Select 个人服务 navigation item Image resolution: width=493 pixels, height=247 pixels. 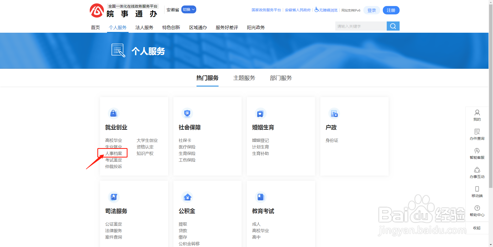pyautogui.click(x=118, y=27)
